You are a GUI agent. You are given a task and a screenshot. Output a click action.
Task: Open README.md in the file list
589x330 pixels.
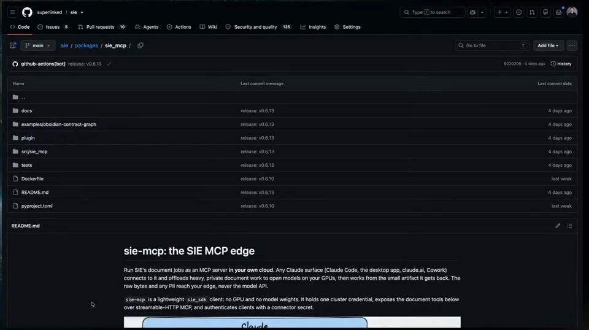35,192
